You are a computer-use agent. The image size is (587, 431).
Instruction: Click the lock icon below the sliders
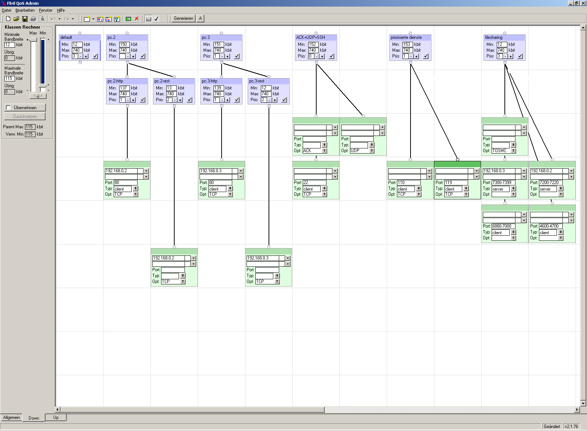coord(38,96)
